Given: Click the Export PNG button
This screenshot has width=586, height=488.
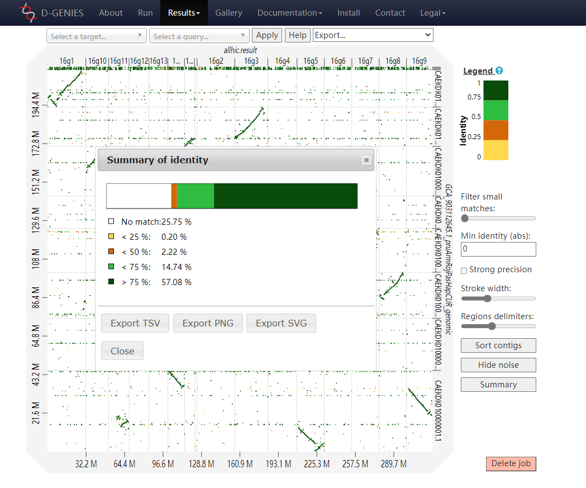Looking at the screenshot, I should pyautogui.click(x=208, y=323).
